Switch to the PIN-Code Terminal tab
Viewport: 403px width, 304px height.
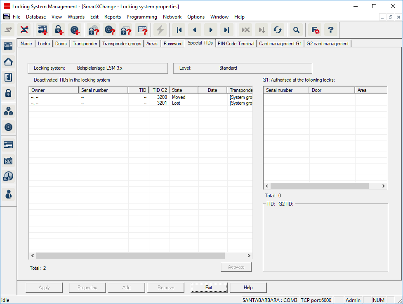pos(236,44)
